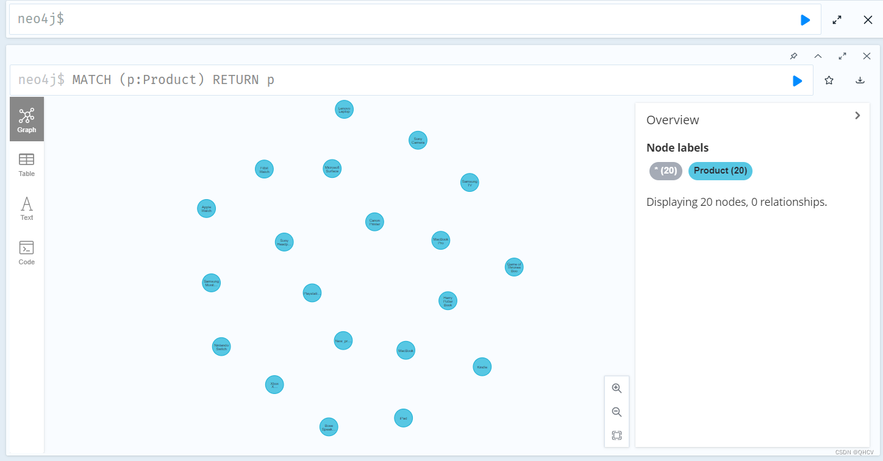Select the Canon Printer node

374,222
